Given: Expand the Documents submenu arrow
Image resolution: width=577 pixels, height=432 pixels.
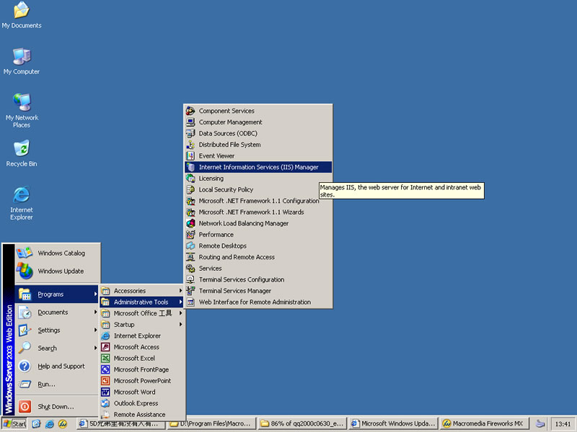Looking at the screenshot, I should [95, 312].
